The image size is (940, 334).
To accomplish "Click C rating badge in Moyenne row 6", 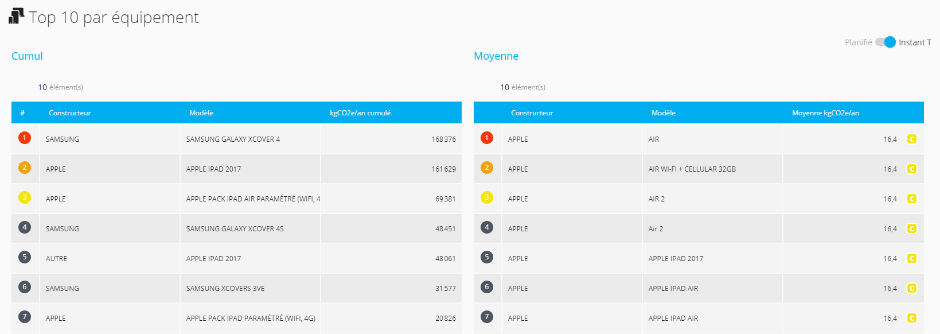I will 912,288.
